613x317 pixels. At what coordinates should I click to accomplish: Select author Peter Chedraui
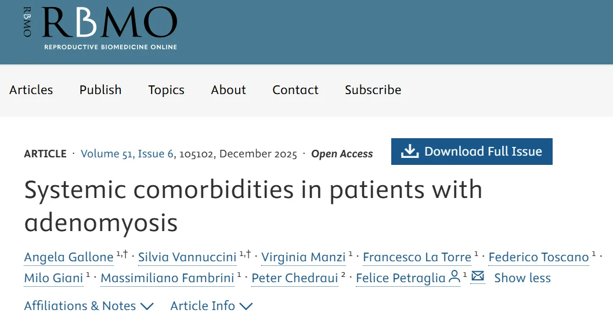pos(294,278)
